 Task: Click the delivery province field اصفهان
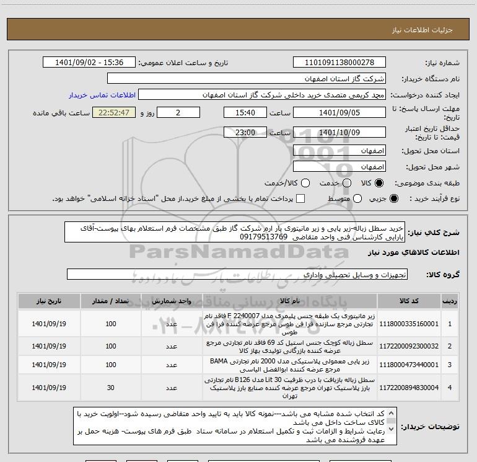[x=339, y=151]
